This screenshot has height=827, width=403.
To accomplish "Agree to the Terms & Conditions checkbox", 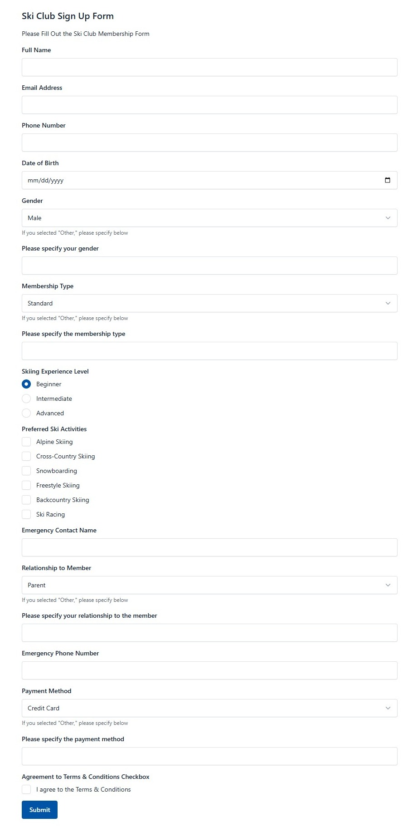I will (26, 789).
